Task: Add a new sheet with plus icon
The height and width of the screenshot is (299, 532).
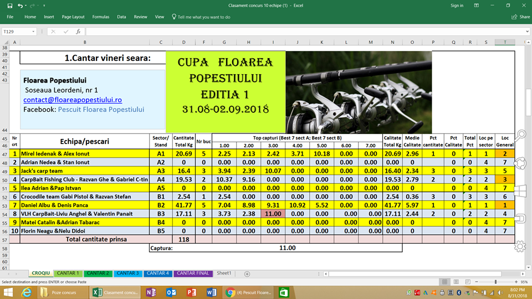Action: 247,274
